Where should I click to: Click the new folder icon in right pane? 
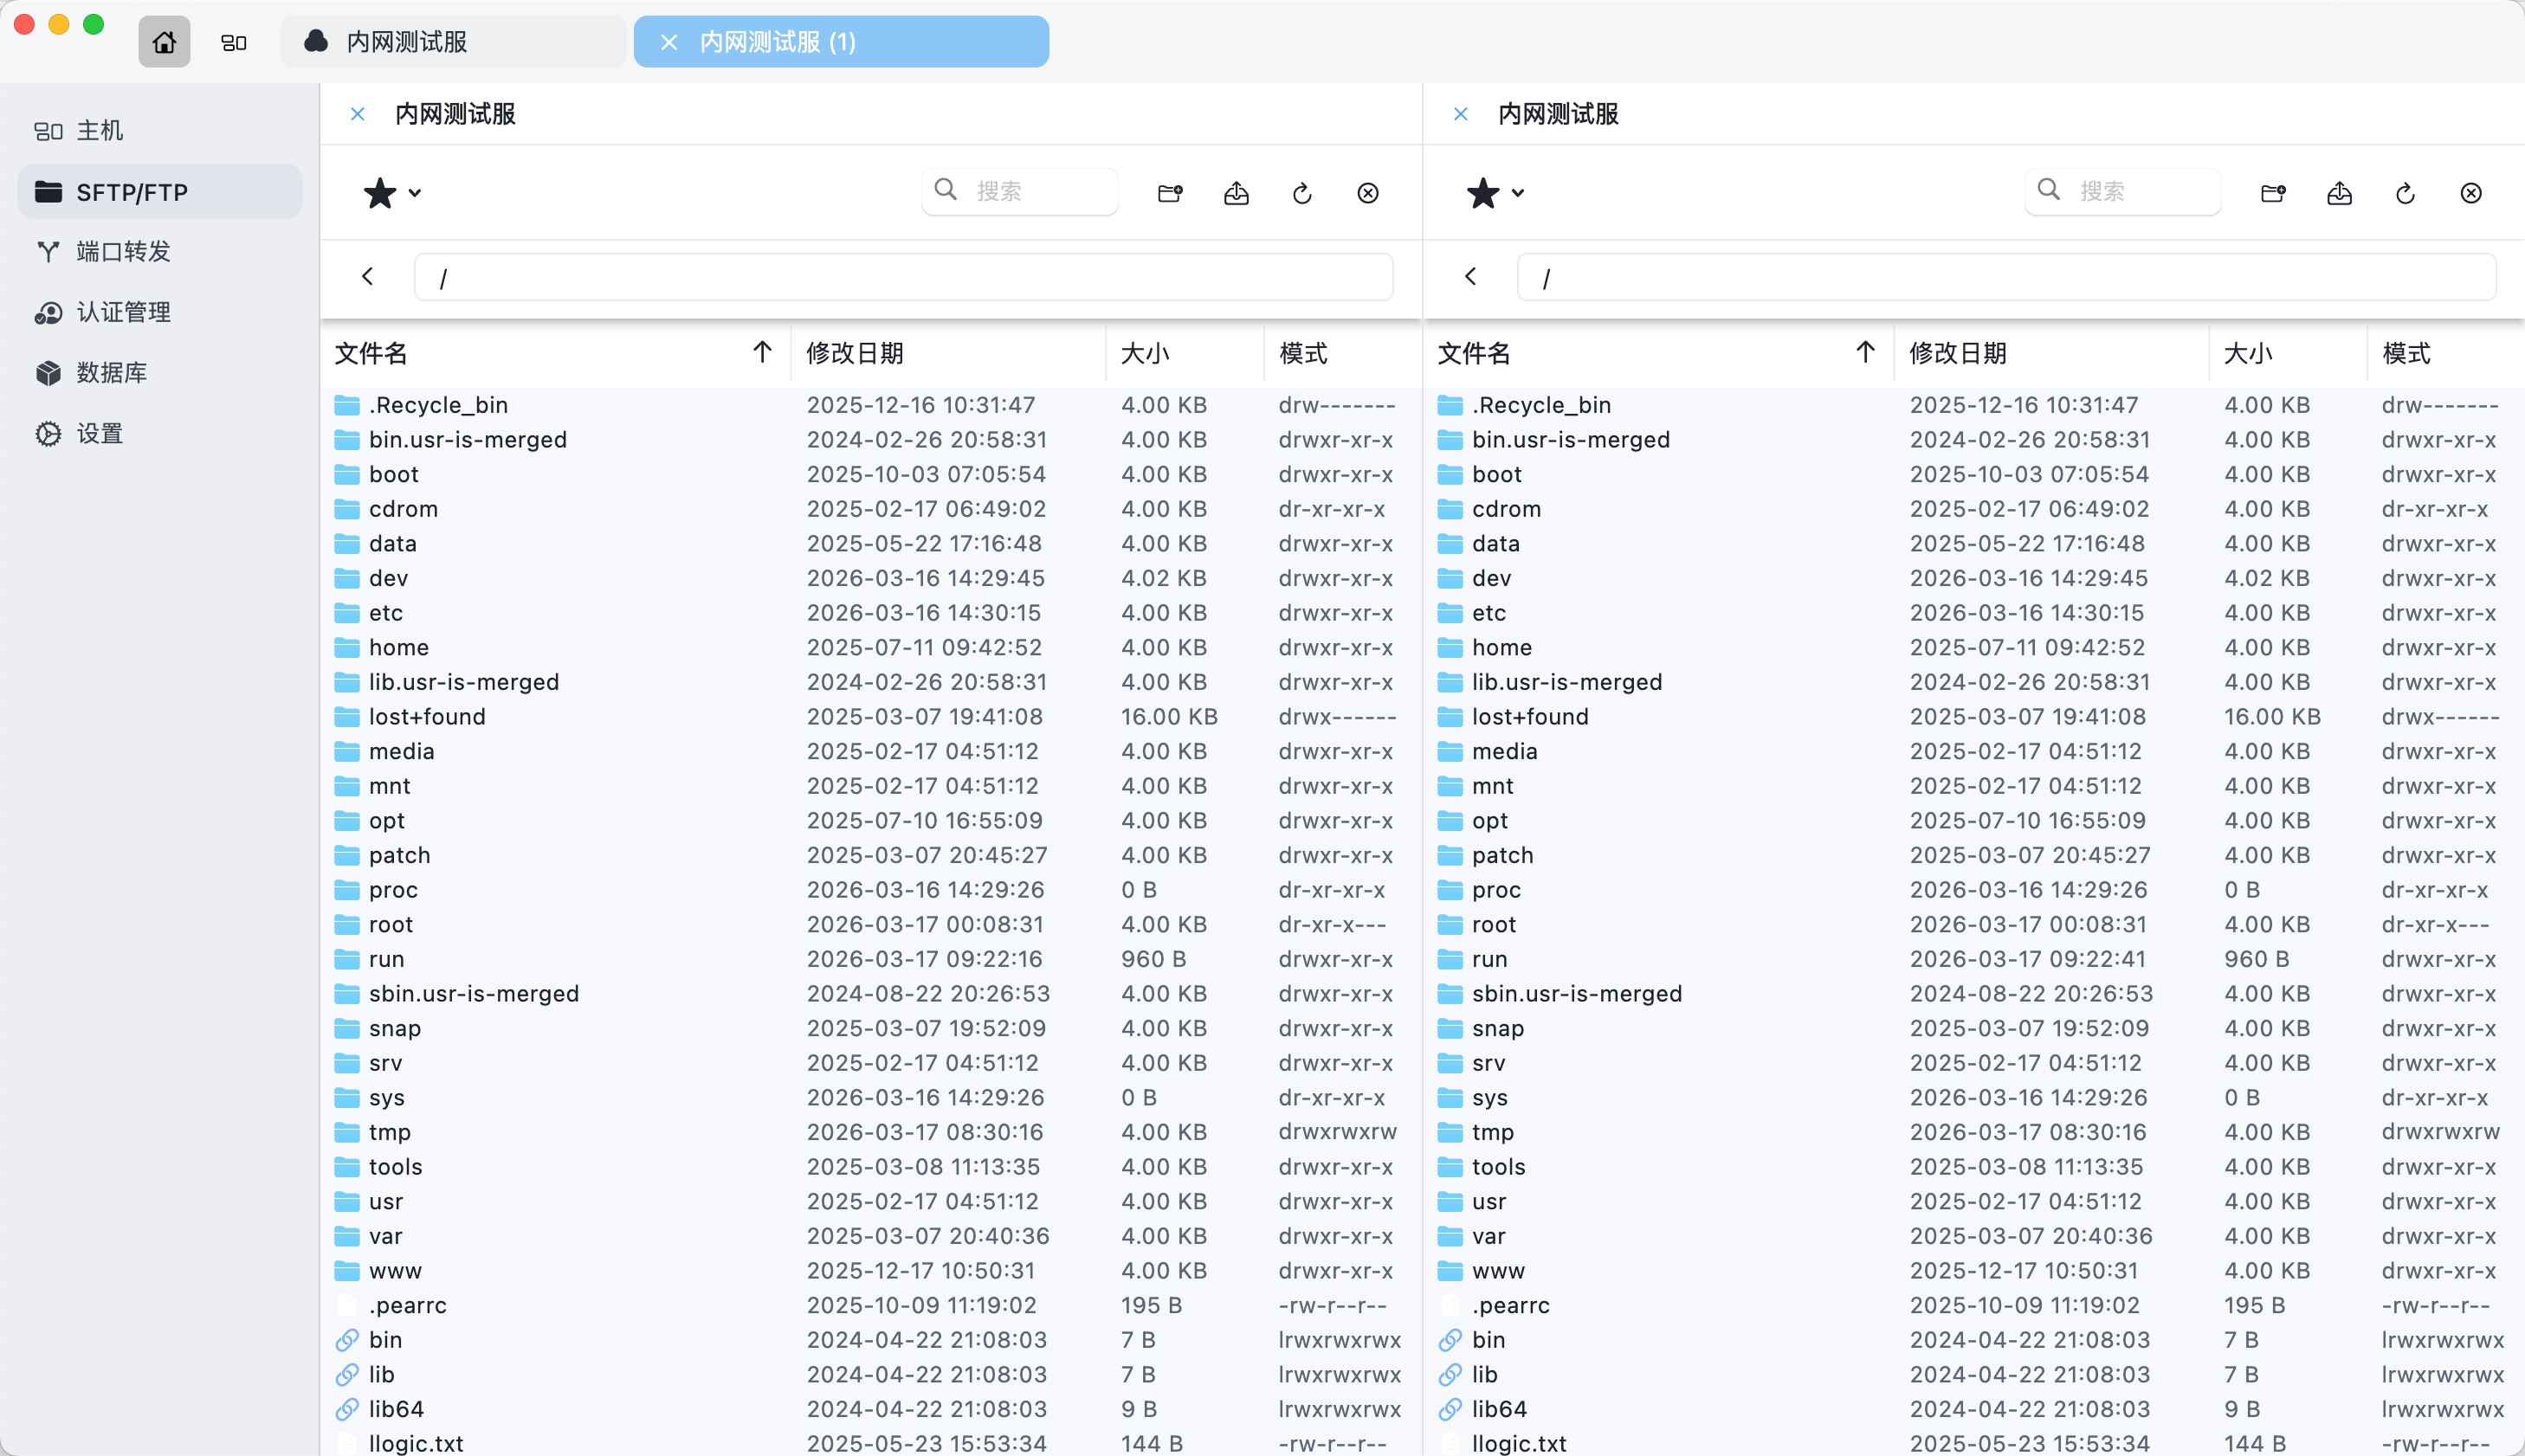coord(2273,193)
